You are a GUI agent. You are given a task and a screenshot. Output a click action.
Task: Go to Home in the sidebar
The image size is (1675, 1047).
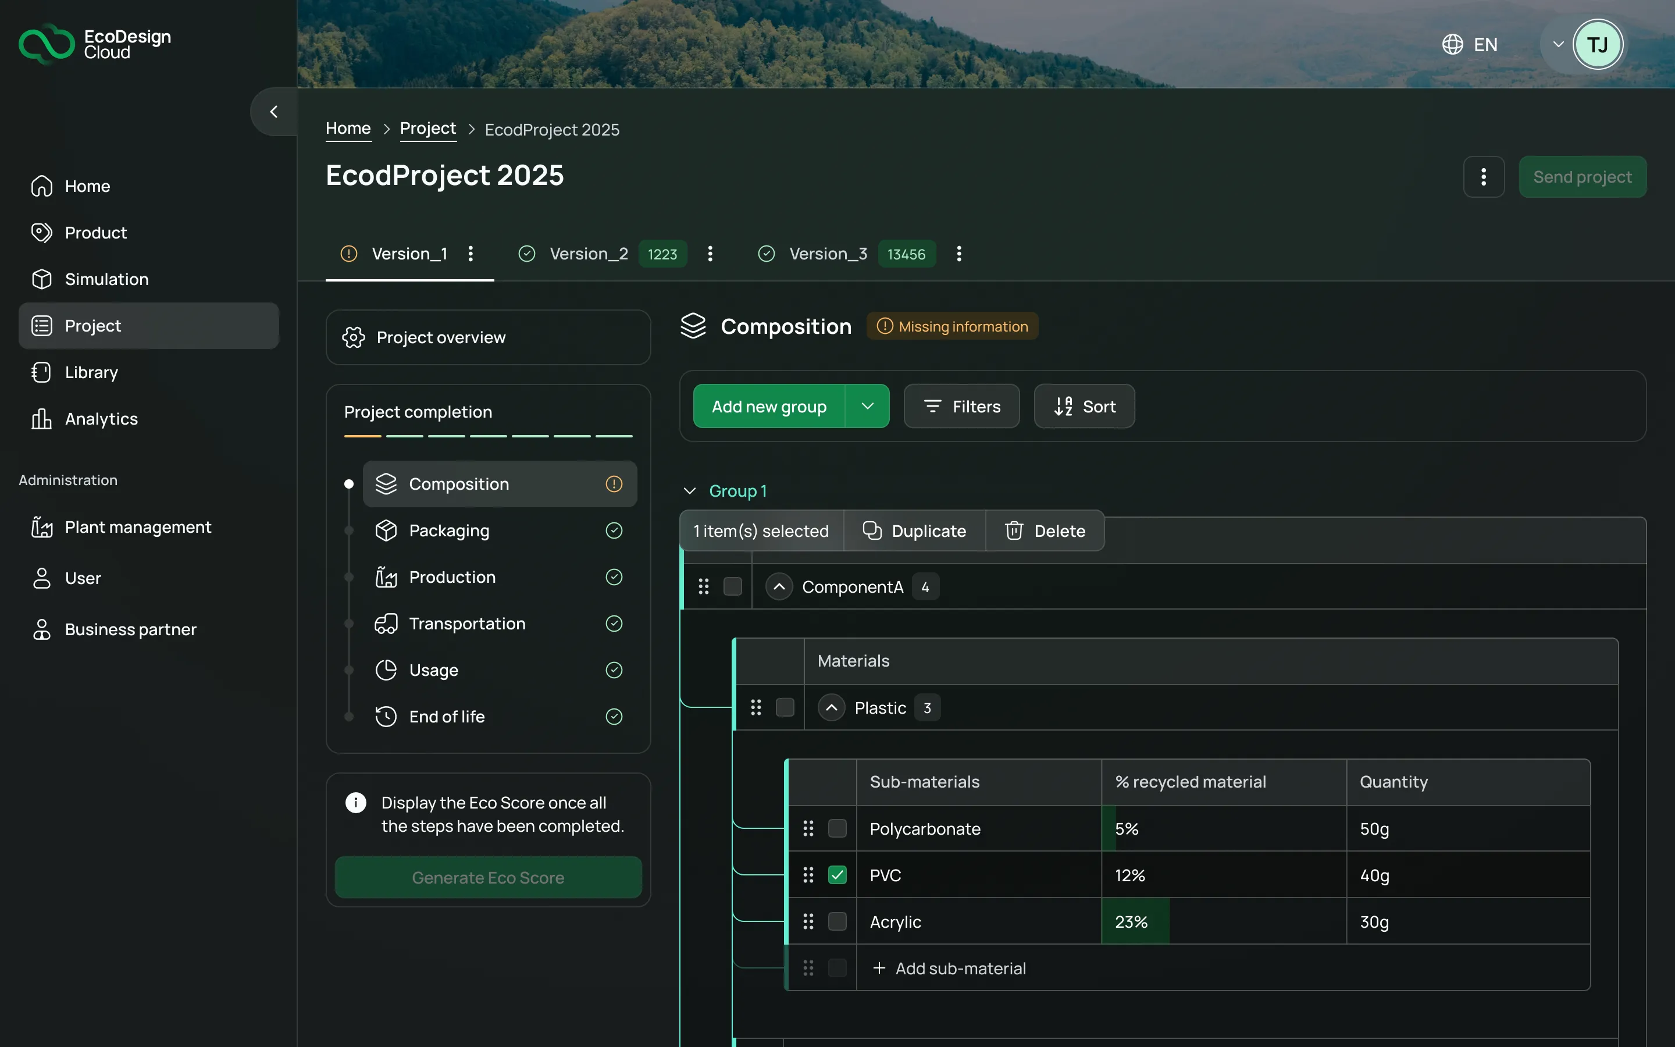pos(149,186)
